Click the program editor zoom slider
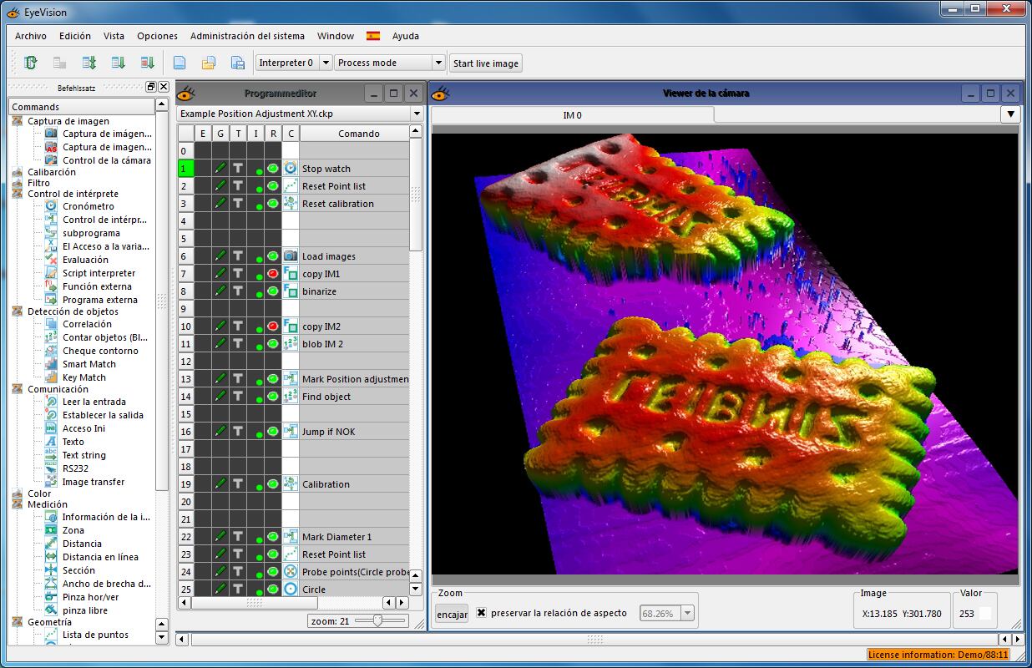 point(378,620)
